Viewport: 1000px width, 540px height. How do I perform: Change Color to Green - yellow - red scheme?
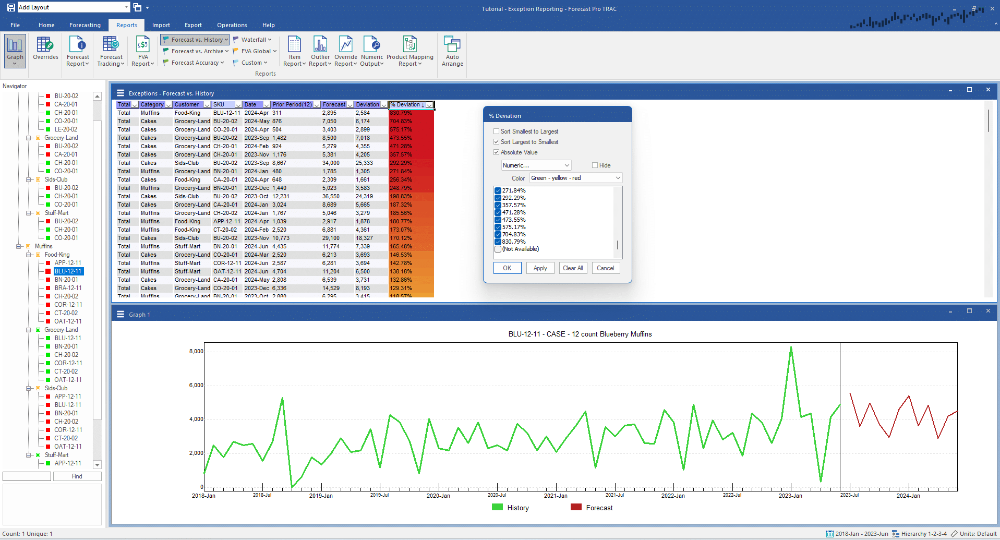pyautogui.click(x=575, y=177)
